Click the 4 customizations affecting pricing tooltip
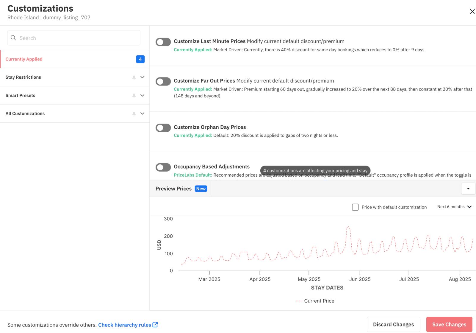Screen dimensions: 476x333 [315, 171]
